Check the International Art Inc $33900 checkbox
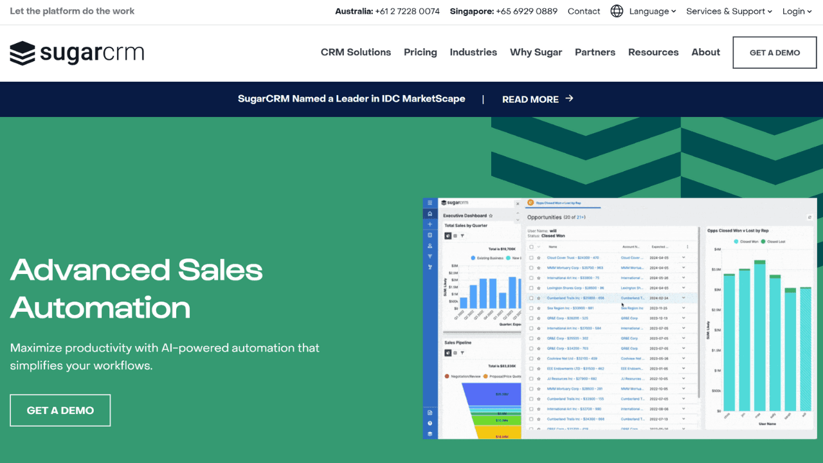823x463 pixels. coord(531,278)
